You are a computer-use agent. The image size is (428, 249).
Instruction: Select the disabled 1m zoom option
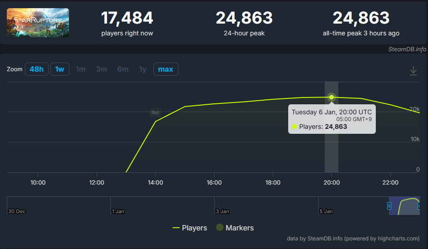click(x=80, y=69)
